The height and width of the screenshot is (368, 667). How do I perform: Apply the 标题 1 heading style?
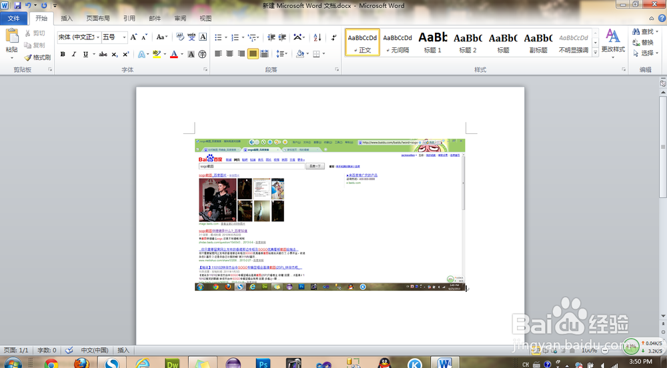[433, 43]
